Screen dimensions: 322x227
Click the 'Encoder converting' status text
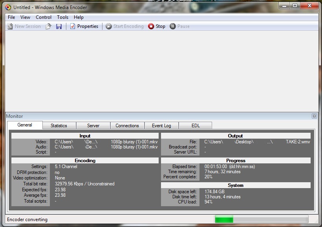click(x=27, y=220)
